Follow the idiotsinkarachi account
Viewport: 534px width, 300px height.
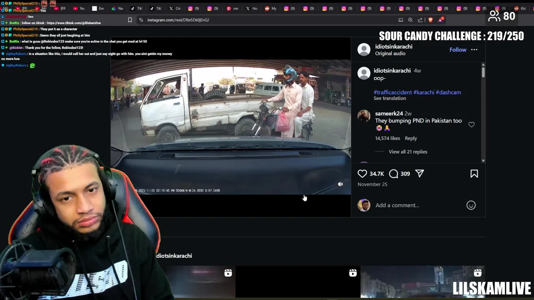coord(458,50)
